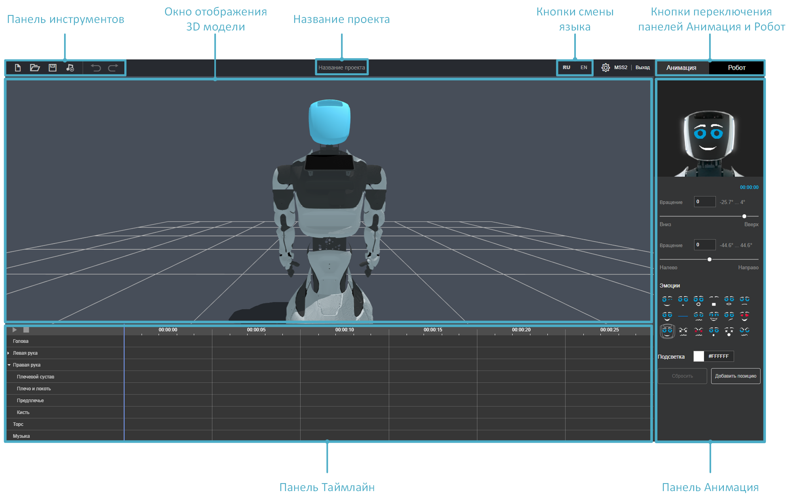
Task: Switch interface language to RU
Action: coord(567,68)
